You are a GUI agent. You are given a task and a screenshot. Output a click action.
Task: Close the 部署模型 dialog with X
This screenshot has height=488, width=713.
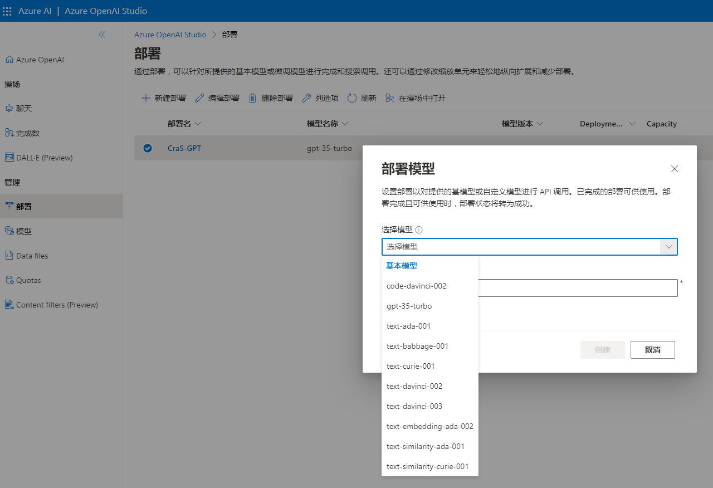675,169
